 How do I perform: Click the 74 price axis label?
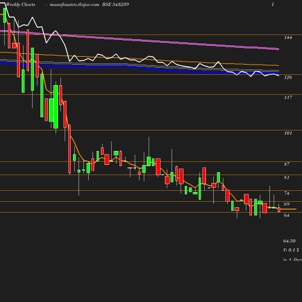287,193
